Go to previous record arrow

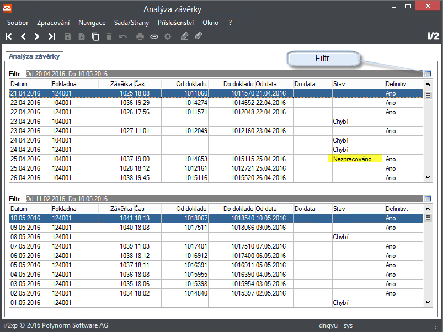pos(23,36)
